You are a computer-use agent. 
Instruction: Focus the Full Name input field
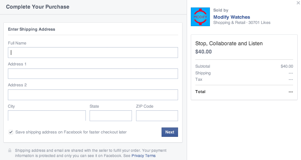93,52
